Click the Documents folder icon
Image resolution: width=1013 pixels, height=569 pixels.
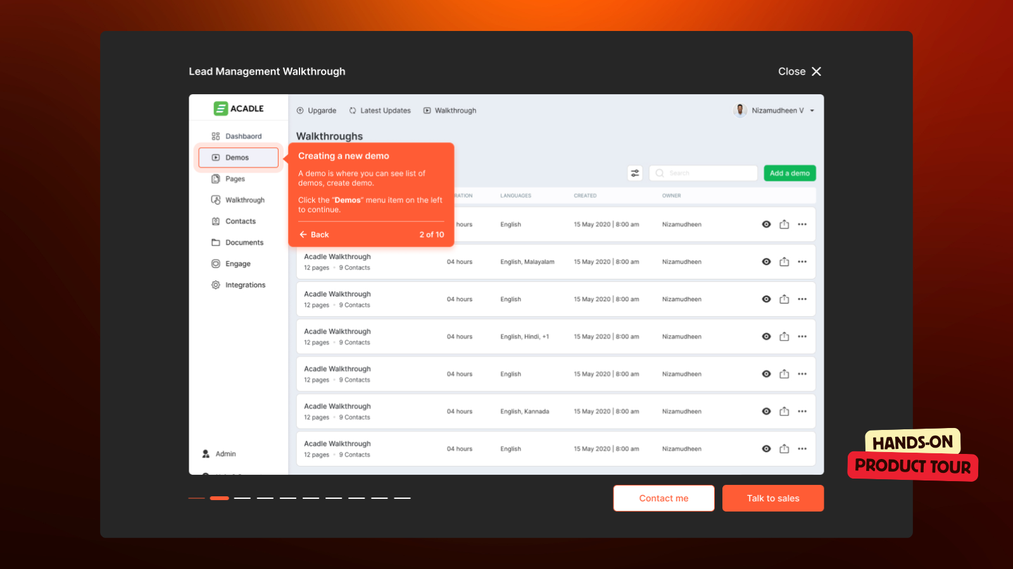pos(216,243)
